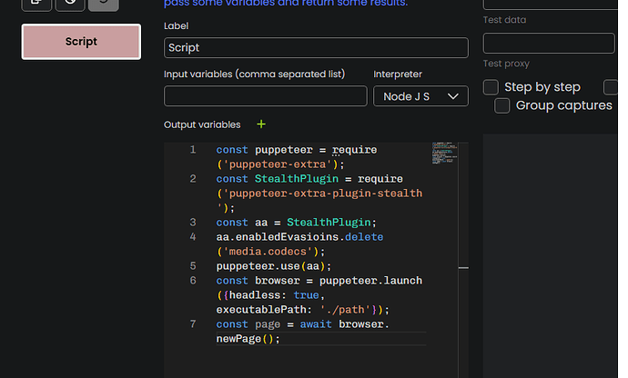Click the 'executablePath:' option text
The width and height of the screenshot is (628, 378).
(x=264, y=310)
